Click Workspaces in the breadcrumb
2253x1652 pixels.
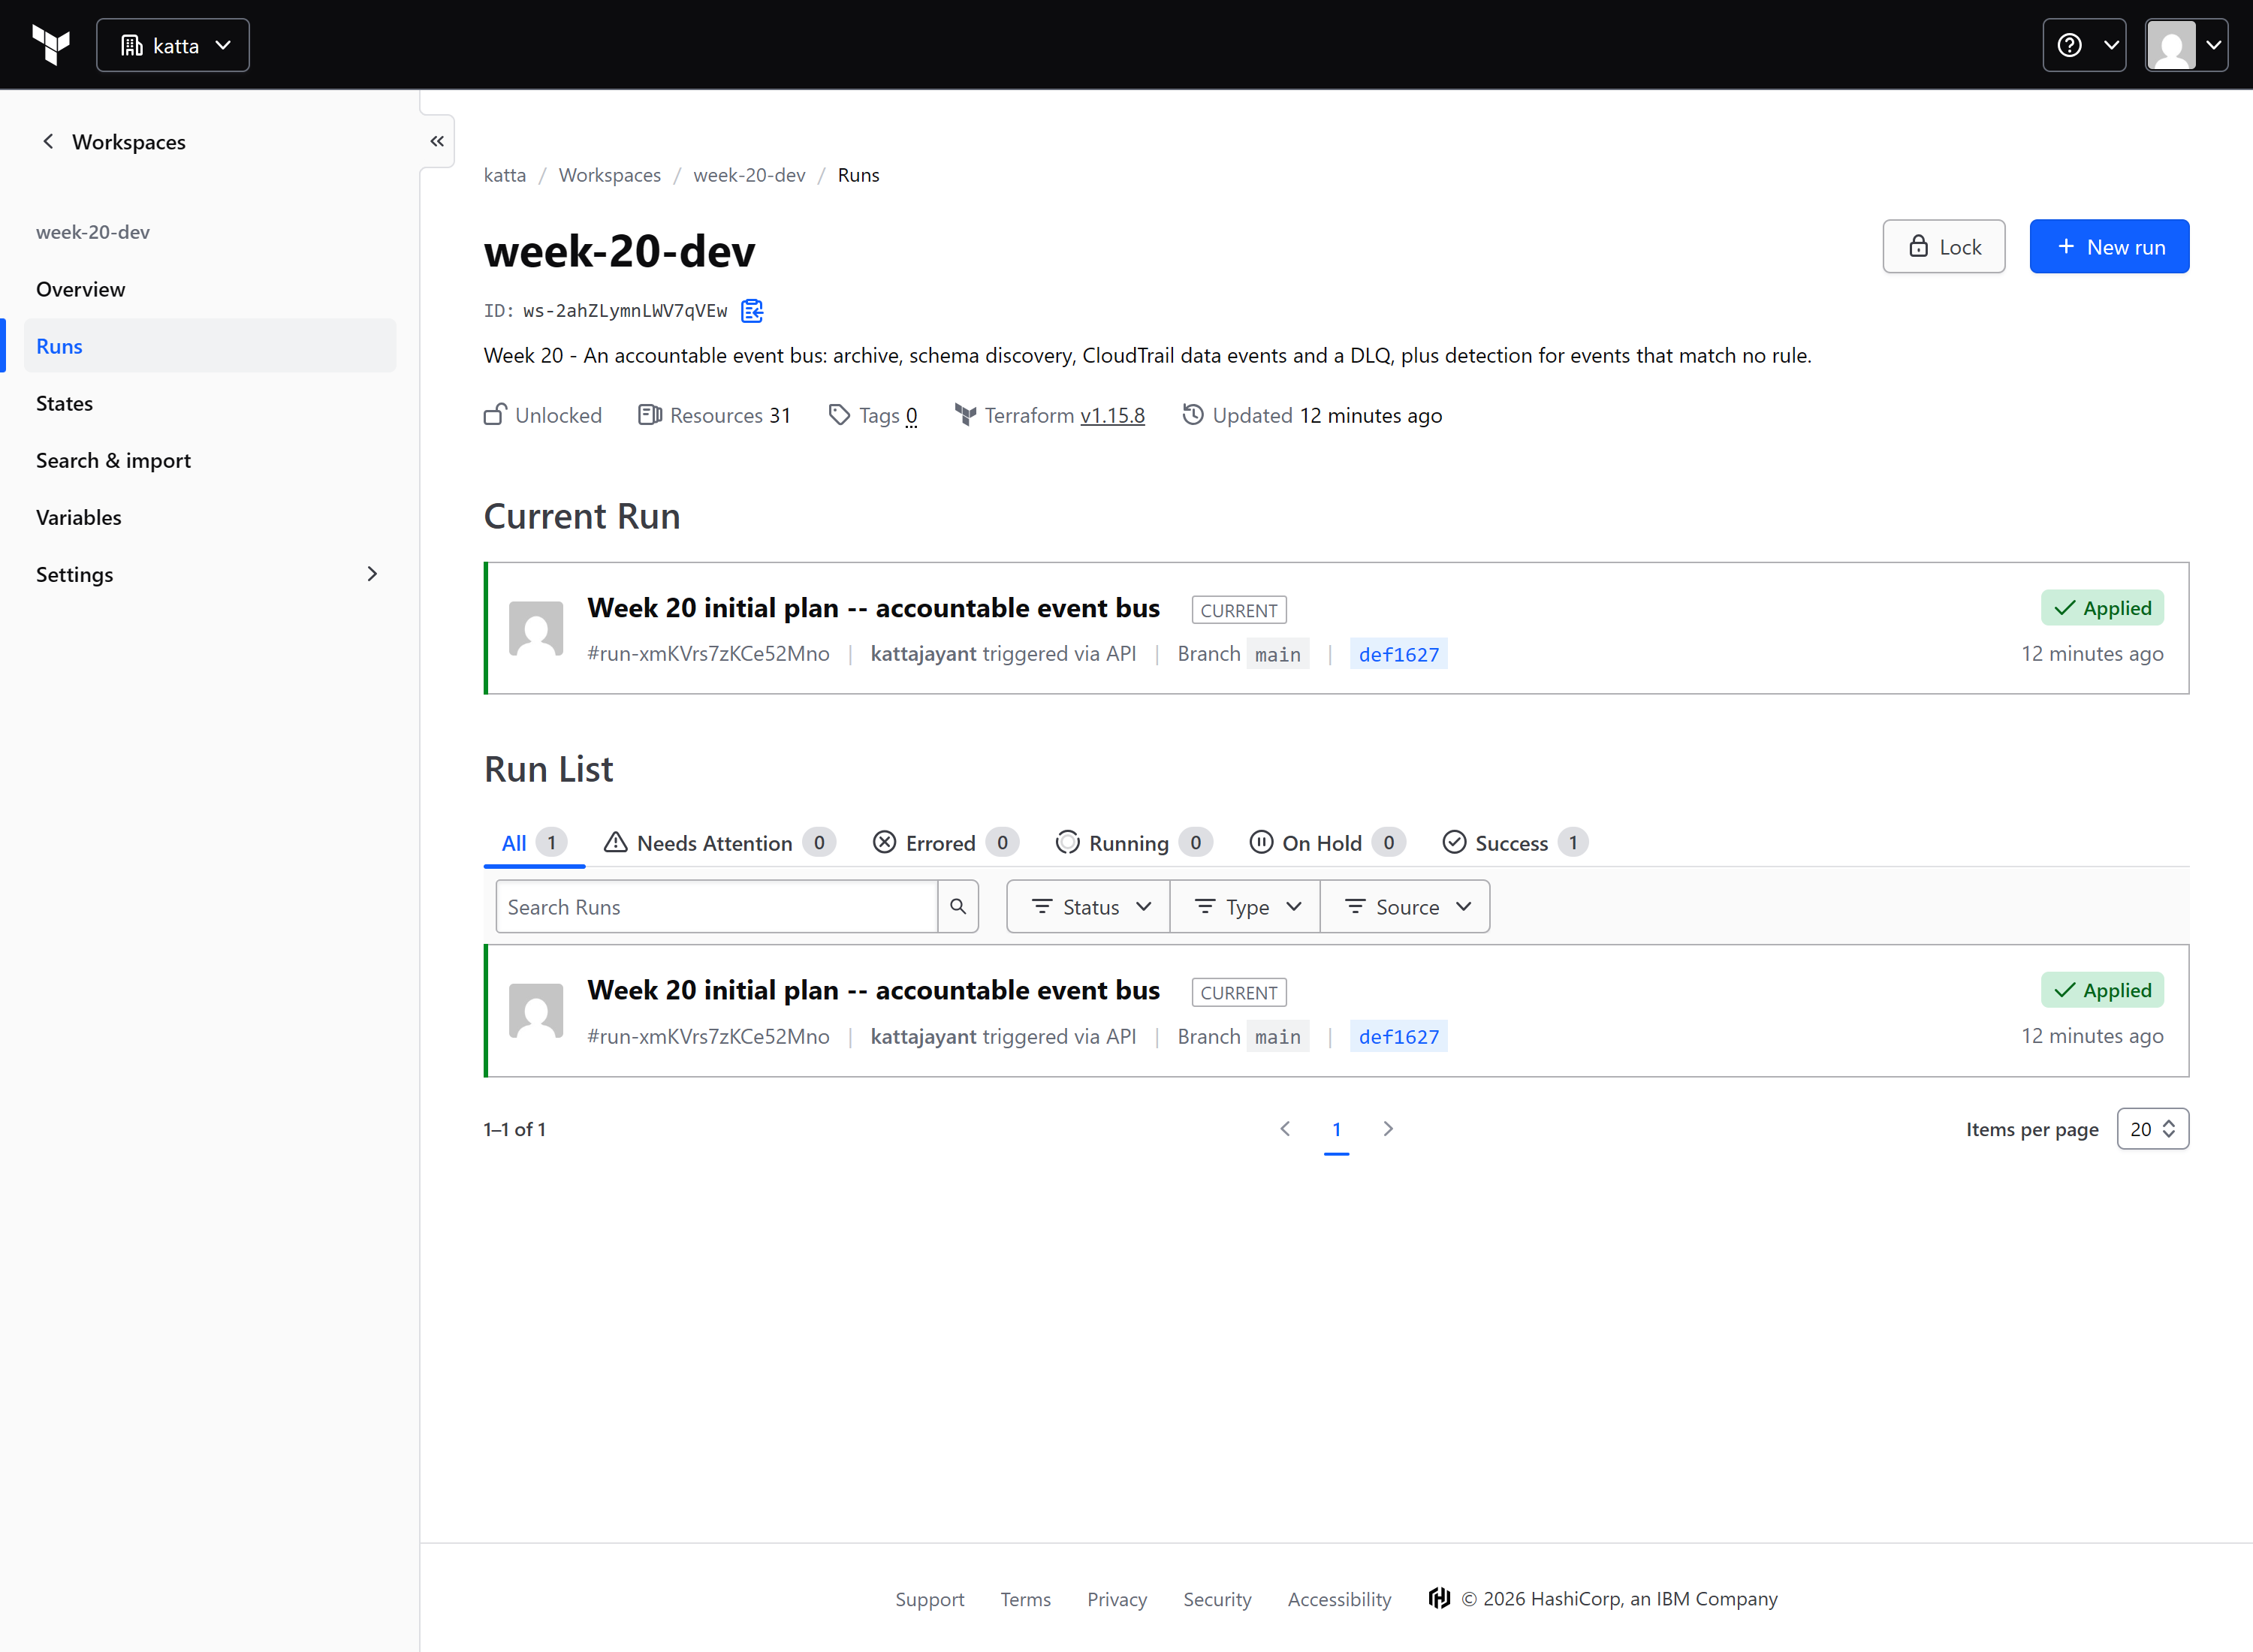coord(610,175)
